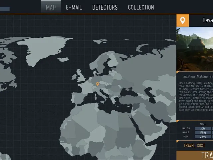This screenshot has width=213, height=160.
Task: Click Greenland on the world map
Action: point(44,50)
